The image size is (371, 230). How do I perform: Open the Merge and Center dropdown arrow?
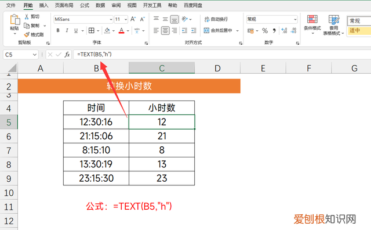click(x=237, y=31)
